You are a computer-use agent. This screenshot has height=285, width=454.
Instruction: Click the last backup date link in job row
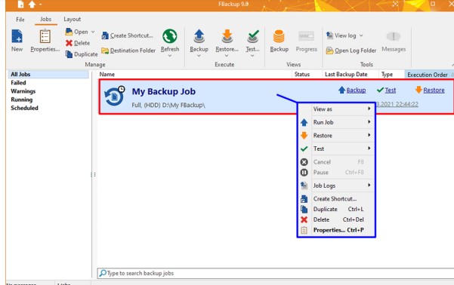coord(397,104)
